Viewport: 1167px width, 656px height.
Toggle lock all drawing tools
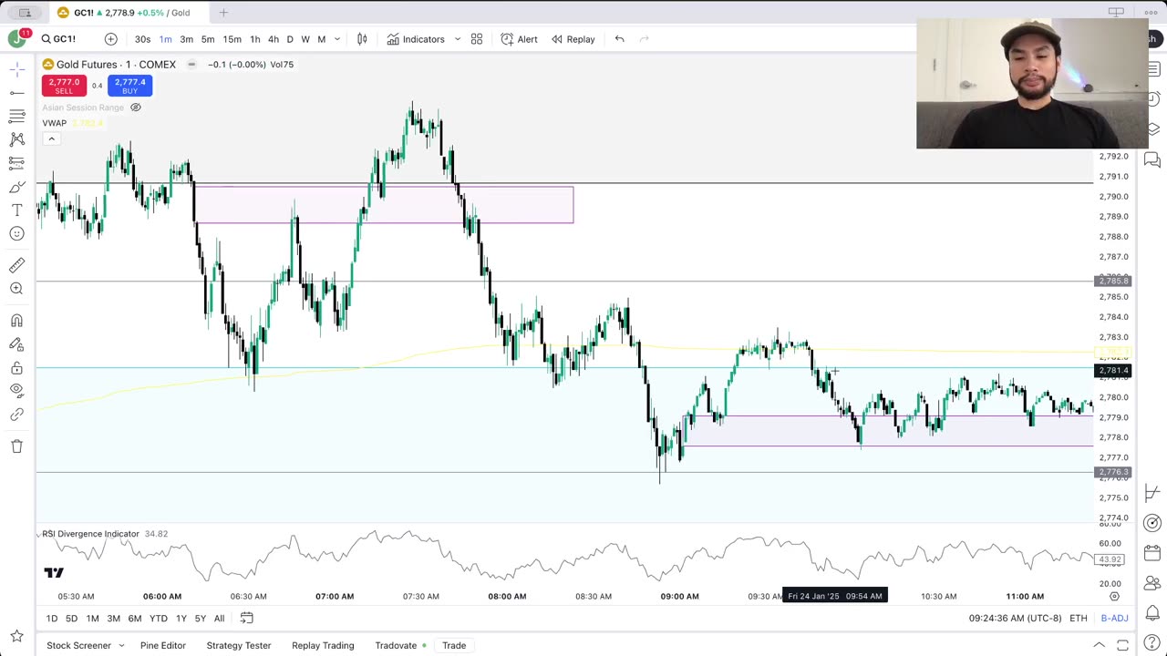pyautogui.click(x=17, y=368)
